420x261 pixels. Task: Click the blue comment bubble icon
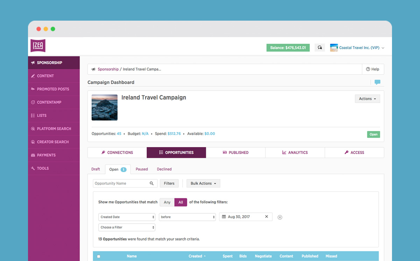tap(377, 82)
